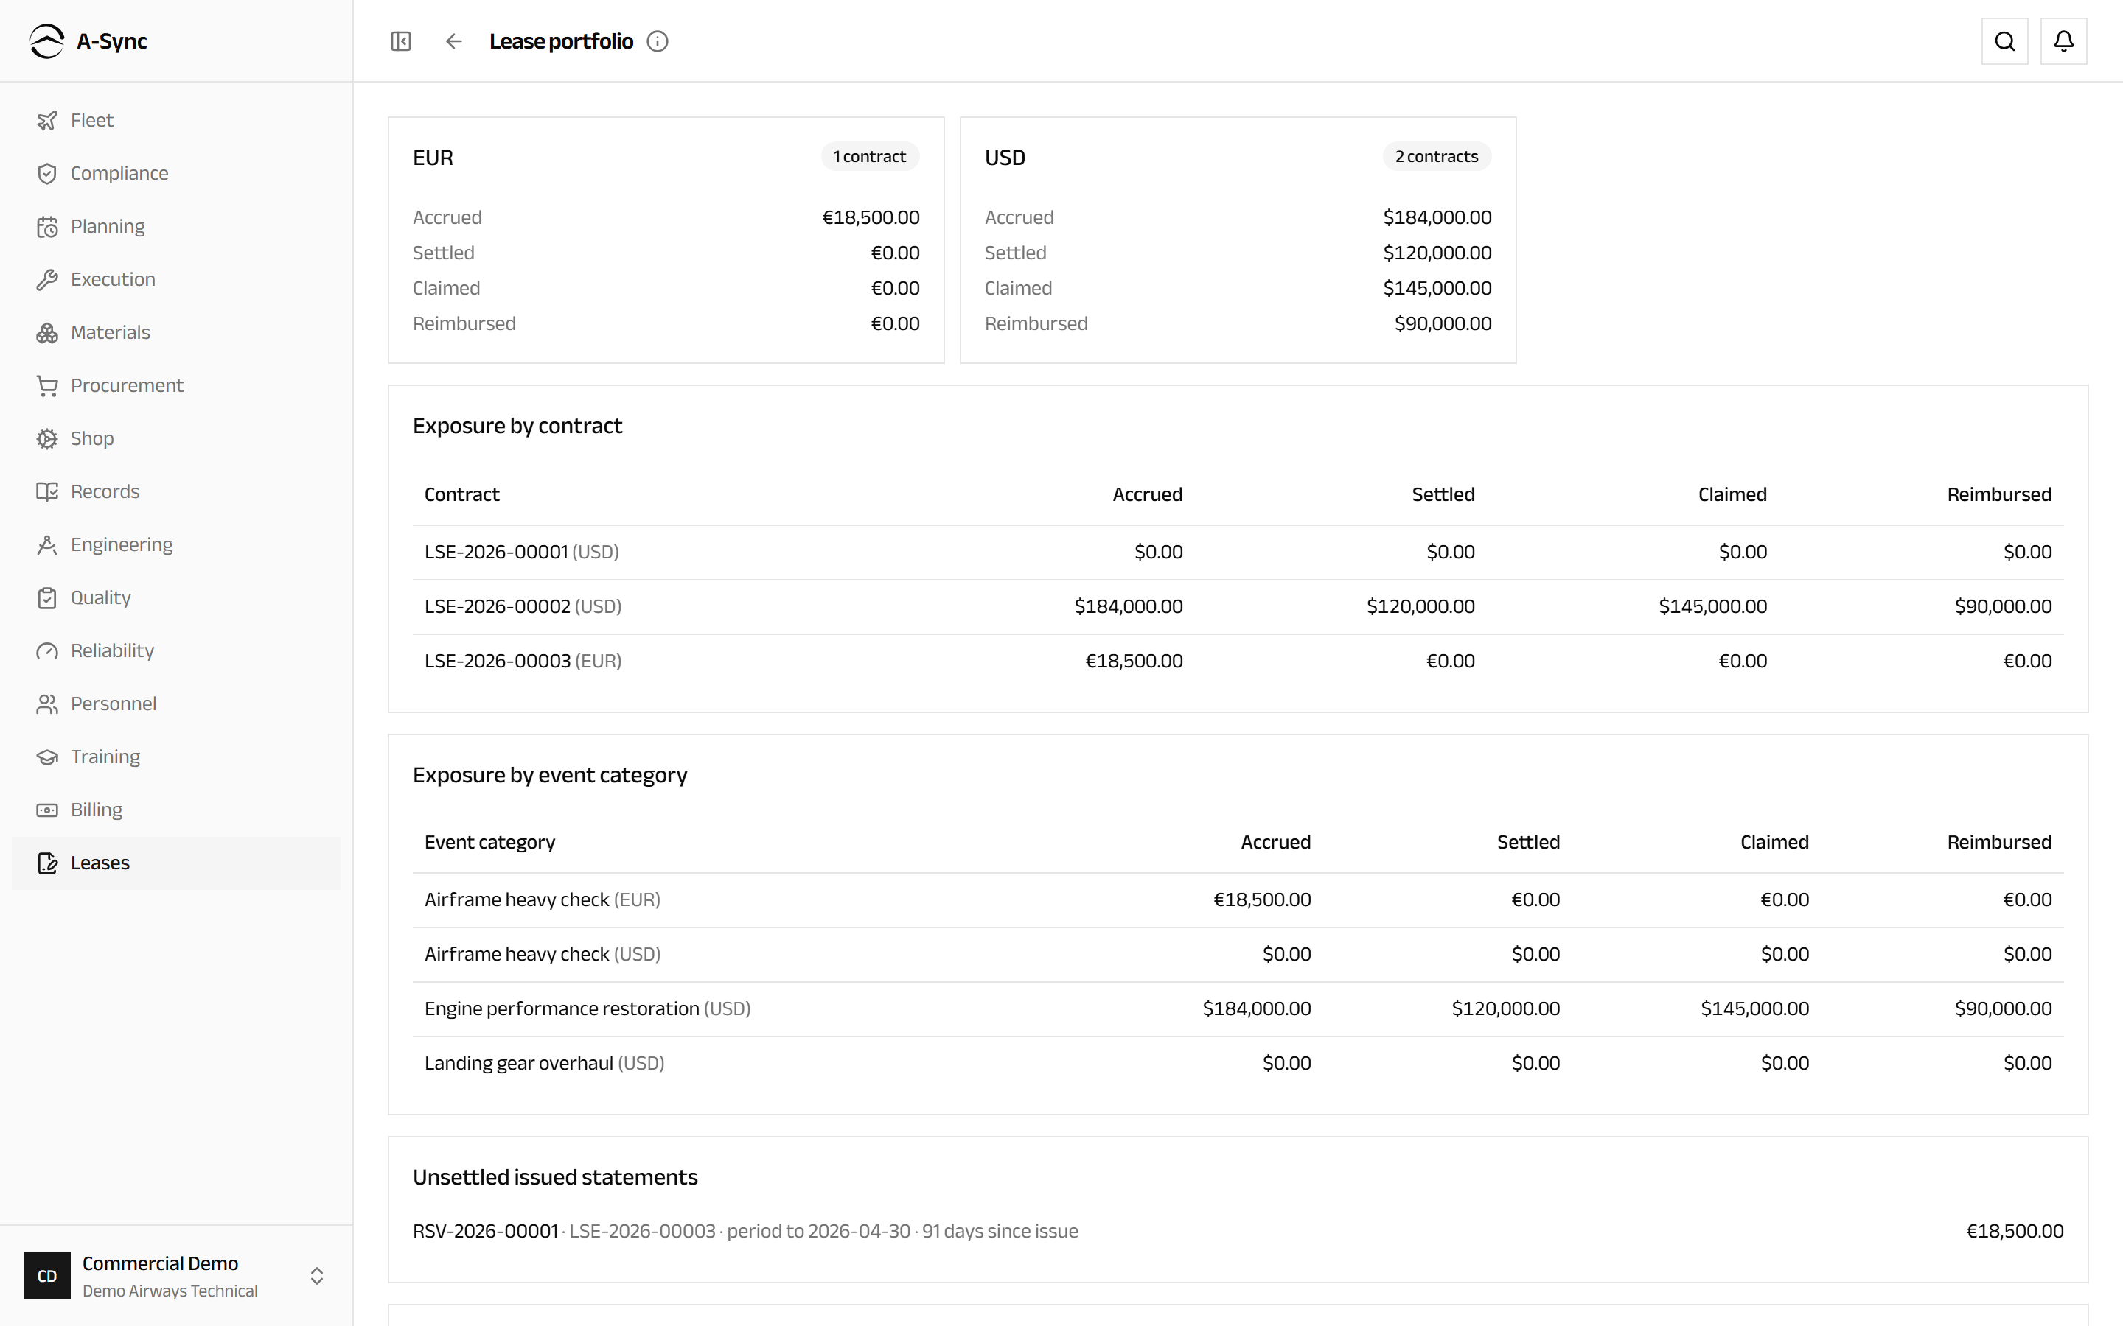The width and height of the screenshot is (2123, 1326).
Task: Click the Execution wrench icon
Action: click(47, 280)
